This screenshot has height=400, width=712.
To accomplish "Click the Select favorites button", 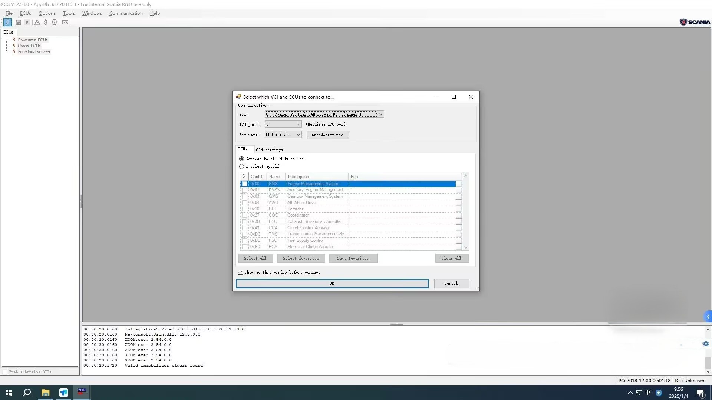I will pos(301,258).
